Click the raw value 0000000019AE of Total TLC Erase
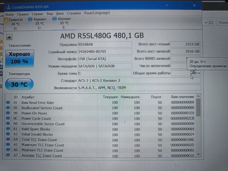Viewport: 228px width, 171px height. pyautogui.click(x=182, y=140)
